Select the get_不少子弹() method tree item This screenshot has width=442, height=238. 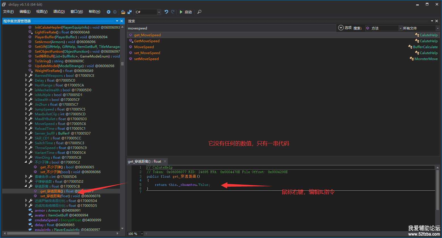67,167
